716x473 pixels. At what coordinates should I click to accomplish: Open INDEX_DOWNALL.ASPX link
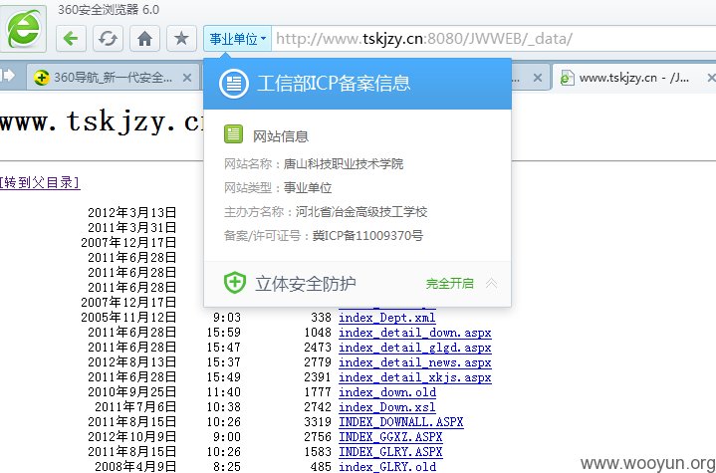coord(401,422)
